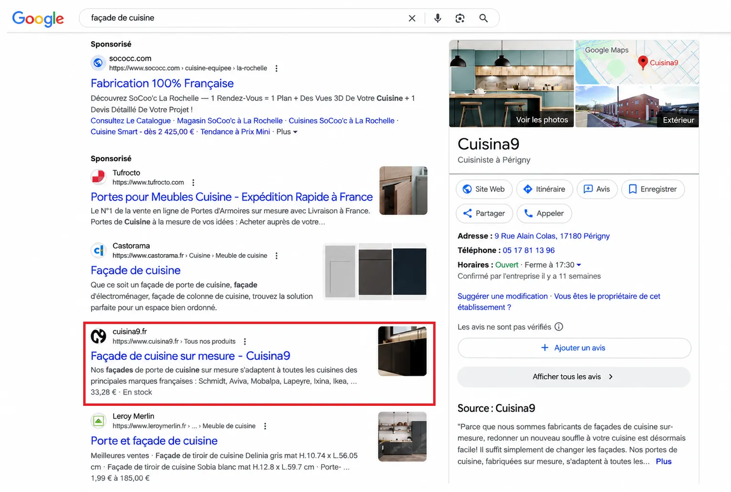Expand opening hours dropdown arrow

click(x=579, y=265)
